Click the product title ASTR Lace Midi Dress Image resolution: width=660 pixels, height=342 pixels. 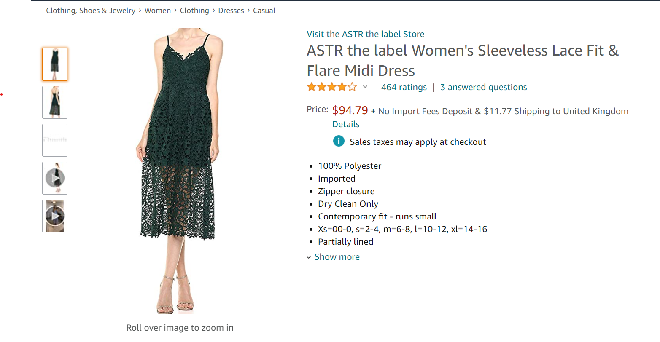[x=462, y=60]
